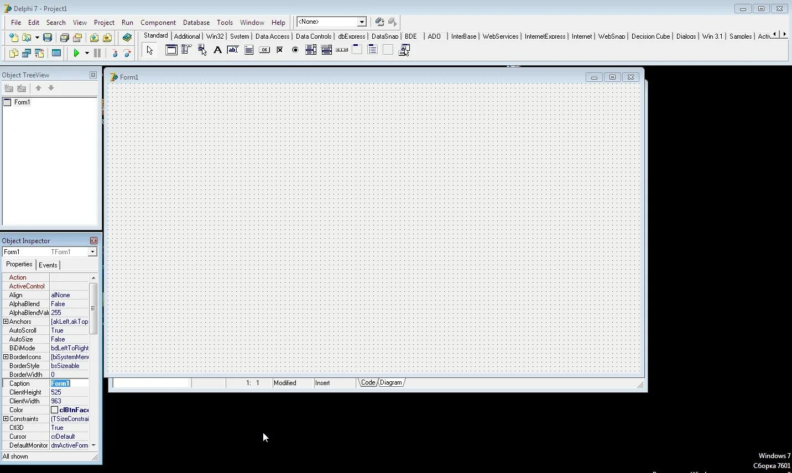Select the Edit component icon
This screenshot has width=792, height=473.
(233, 50)
